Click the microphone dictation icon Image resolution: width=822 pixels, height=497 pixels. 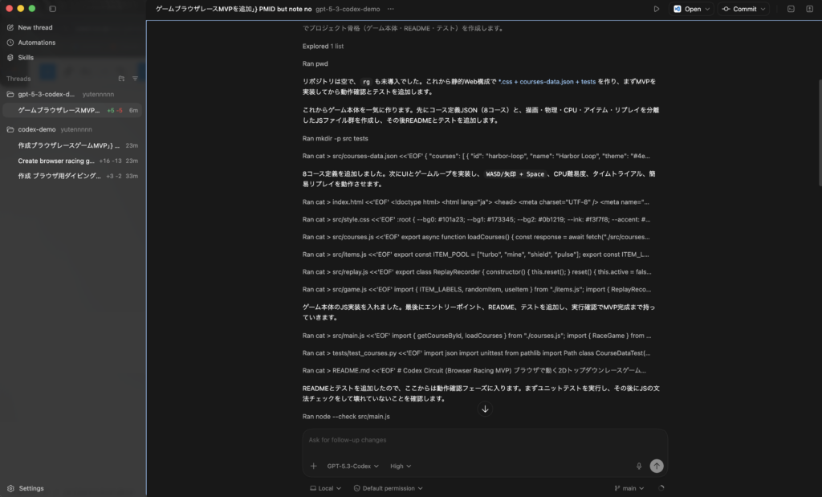coord(639,466)
